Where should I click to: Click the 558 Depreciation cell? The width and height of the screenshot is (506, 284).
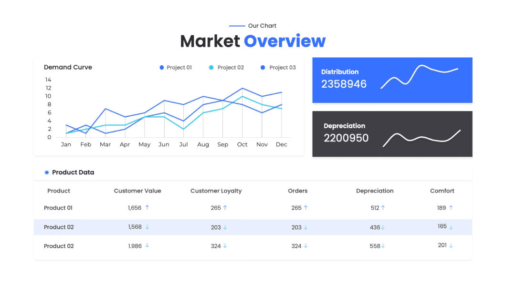pyautogui.click(x=375, y=246)
